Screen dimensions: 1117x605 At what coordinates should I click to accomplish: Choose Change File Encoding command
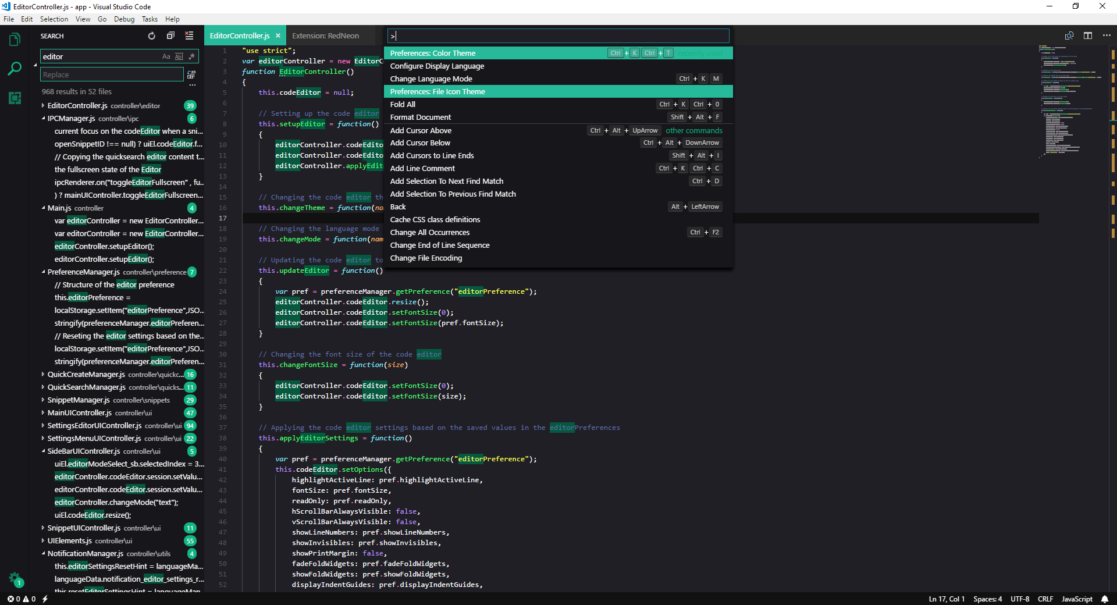[x=558, y=258]
